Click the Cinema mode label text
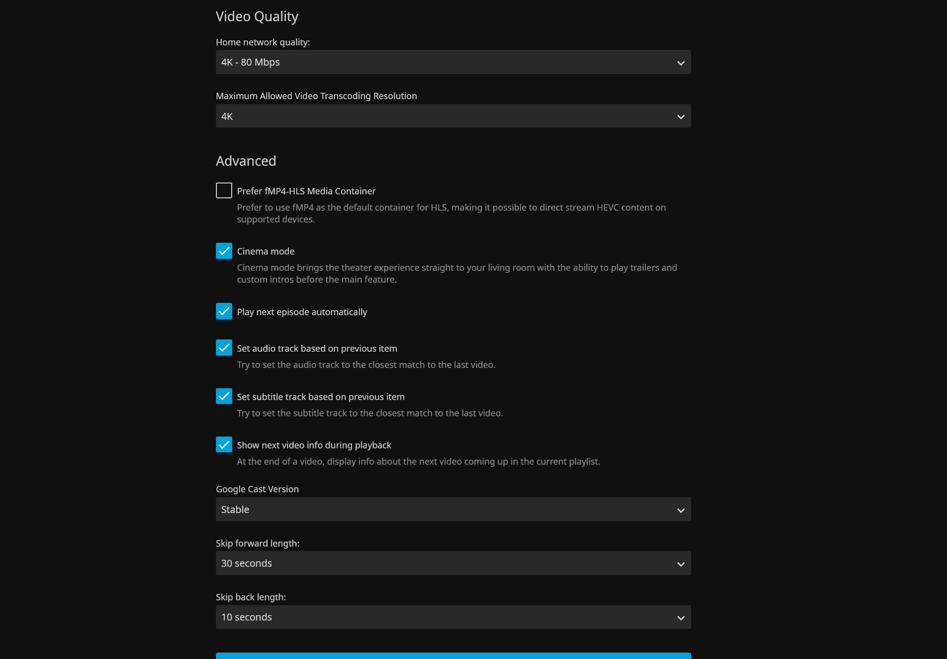The height and width of the screenshot is (659, 947). tap(266, 252)
